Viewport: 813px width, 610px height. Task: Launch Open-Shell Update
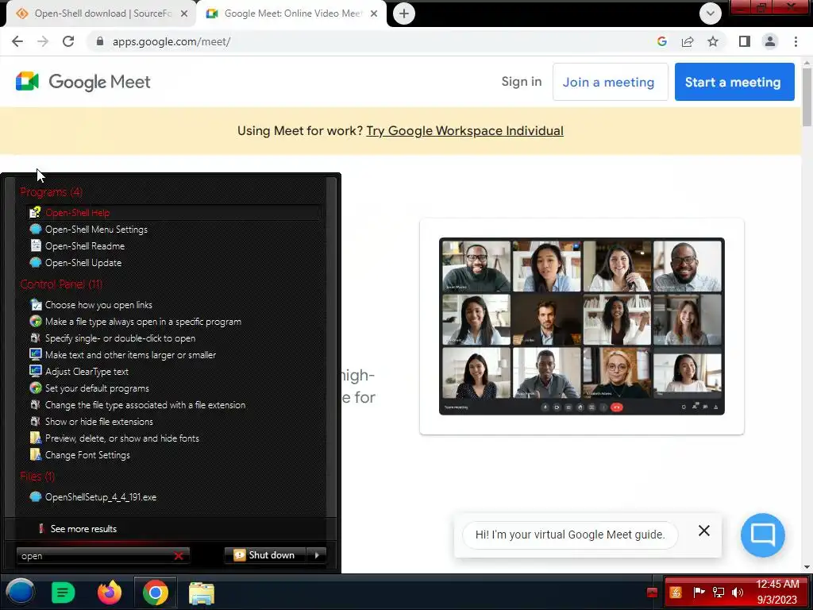pyautogui.click(x=83, y=262)
